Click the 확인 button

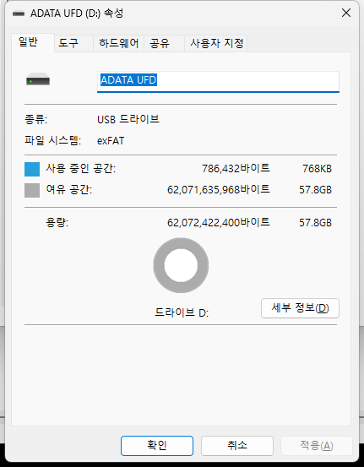(x=157, y=446)
